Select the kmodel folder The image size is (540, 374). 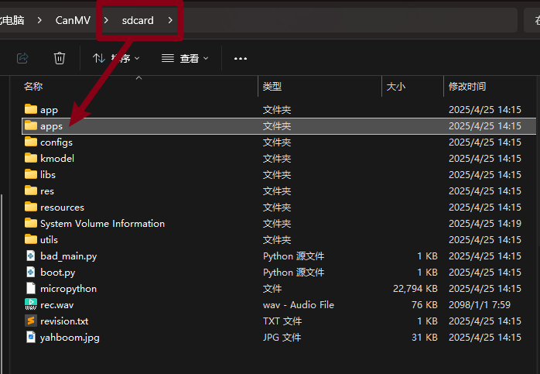[x=56, y=158]
